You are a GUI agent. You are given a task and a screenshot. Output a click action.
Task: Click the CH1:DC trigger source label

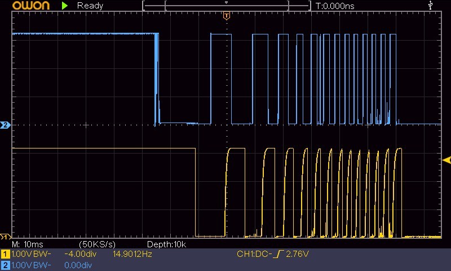pos(254,254)
